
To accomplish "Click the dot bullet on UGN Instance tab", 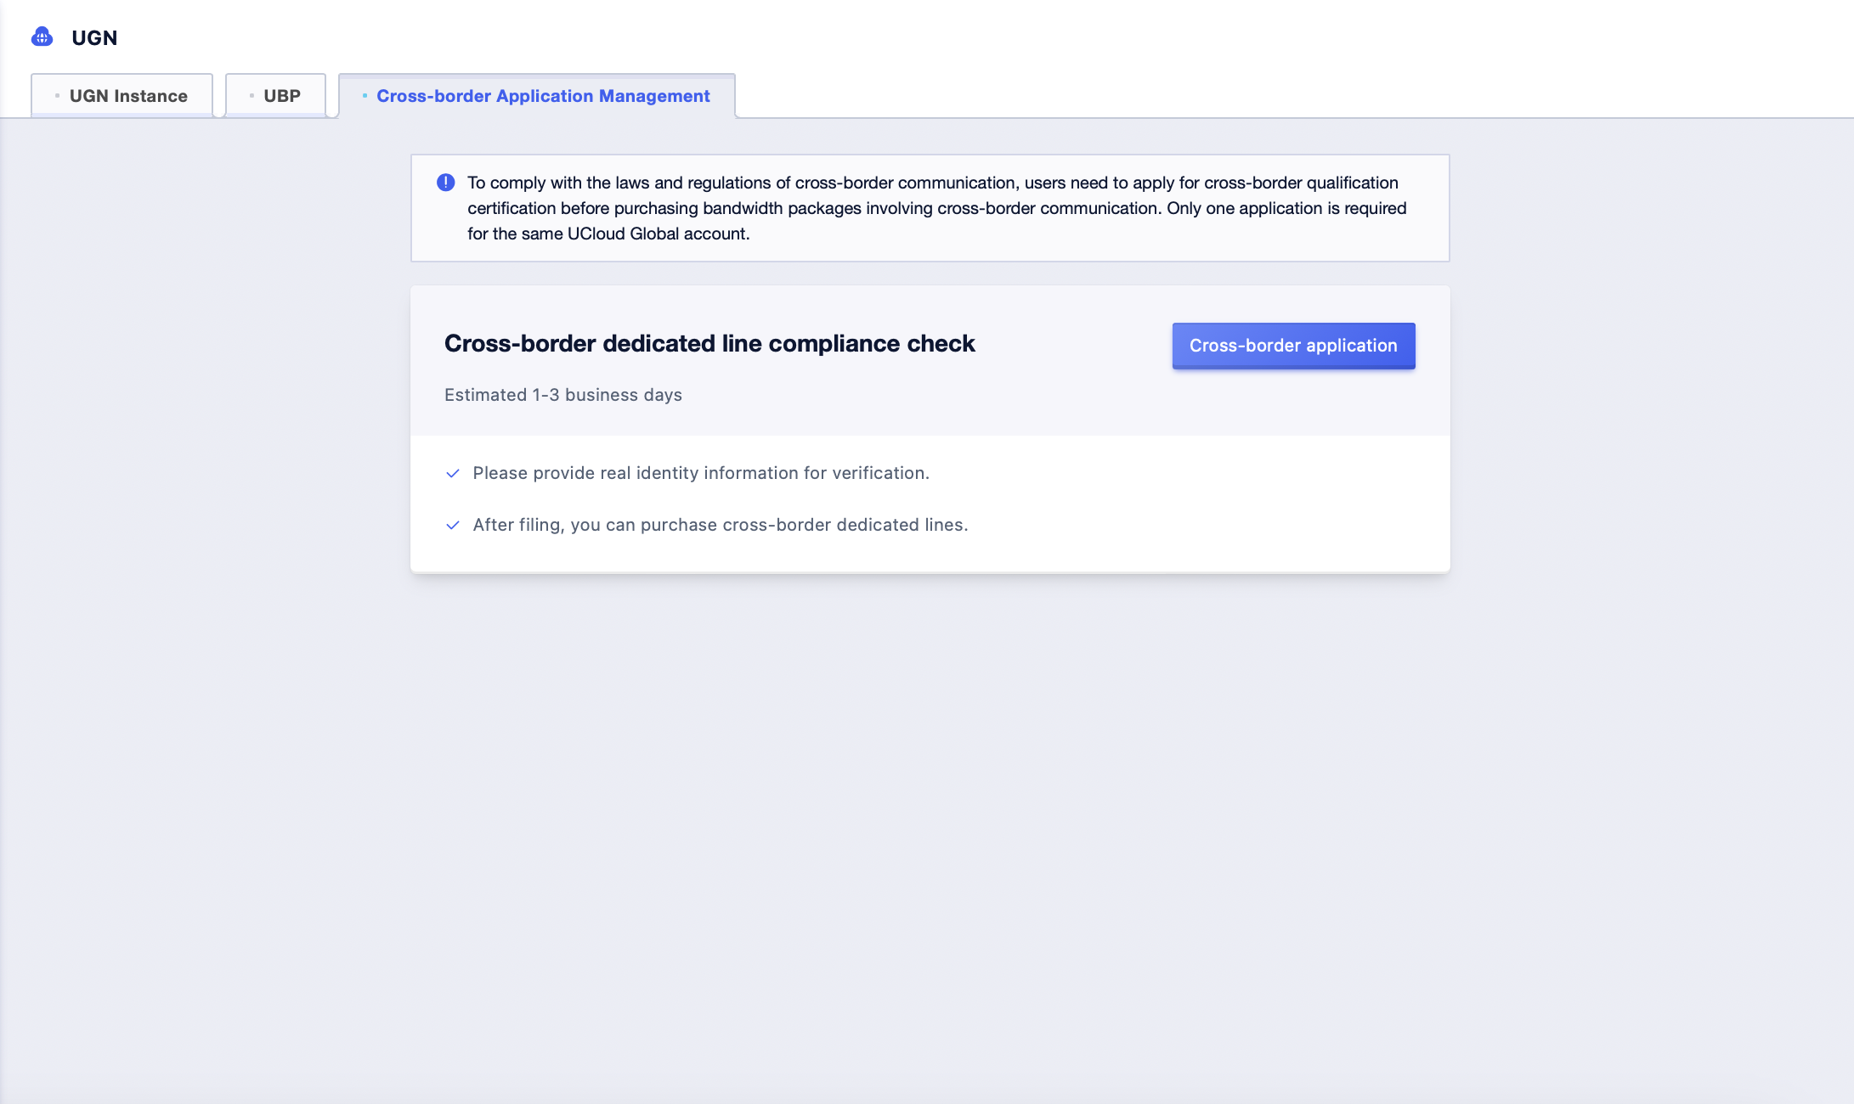I will pyautogui.click(x=57, y=96).
